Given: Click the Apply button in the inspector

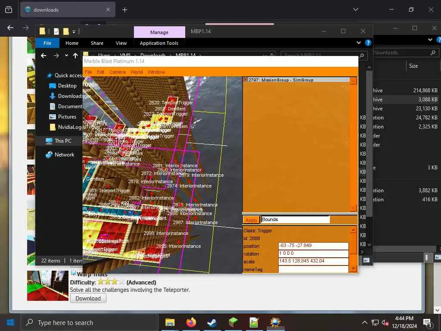Looking at the screenshot, I should click(x=251, y=220).
